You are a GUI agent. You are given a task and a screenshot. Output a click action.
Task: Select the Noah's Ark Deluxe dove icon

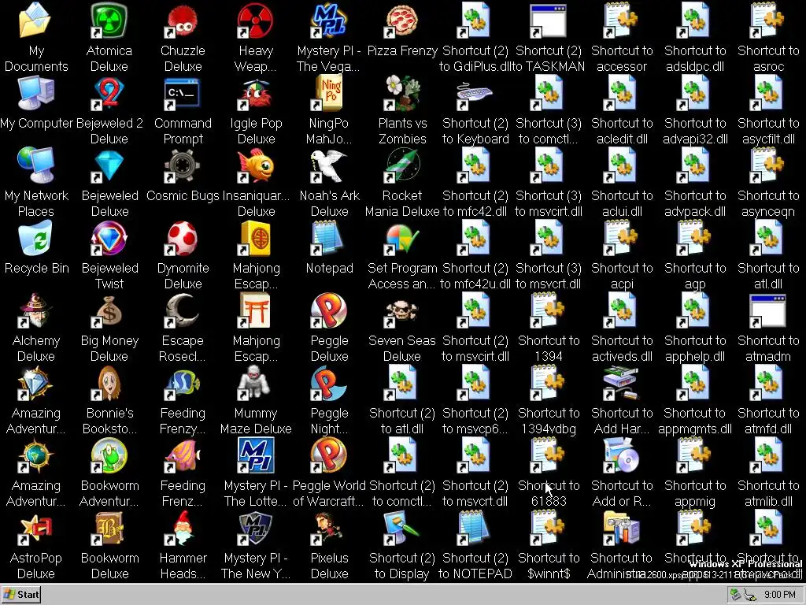click(x=329, y=165)
